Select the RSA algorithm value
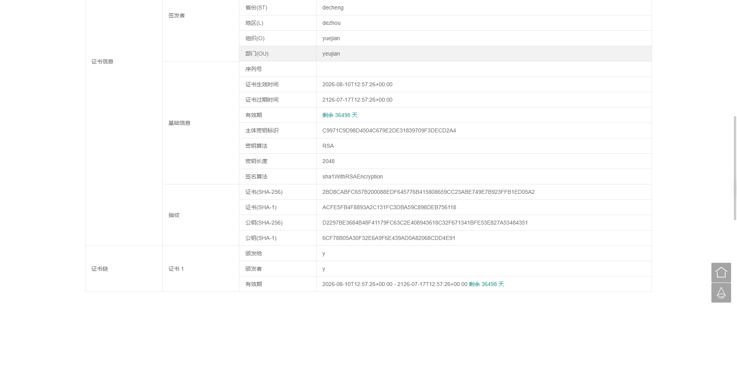The height and width of the screenshot is (366, 737). 328,146
